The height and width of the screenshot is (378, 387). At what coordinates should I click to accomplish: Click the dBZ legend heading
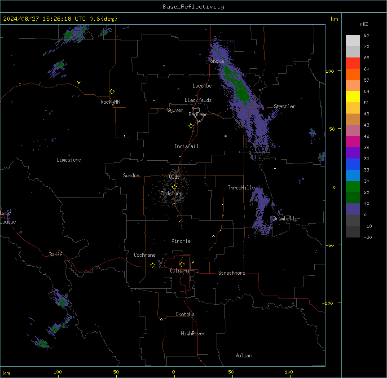tap(364, 24)
